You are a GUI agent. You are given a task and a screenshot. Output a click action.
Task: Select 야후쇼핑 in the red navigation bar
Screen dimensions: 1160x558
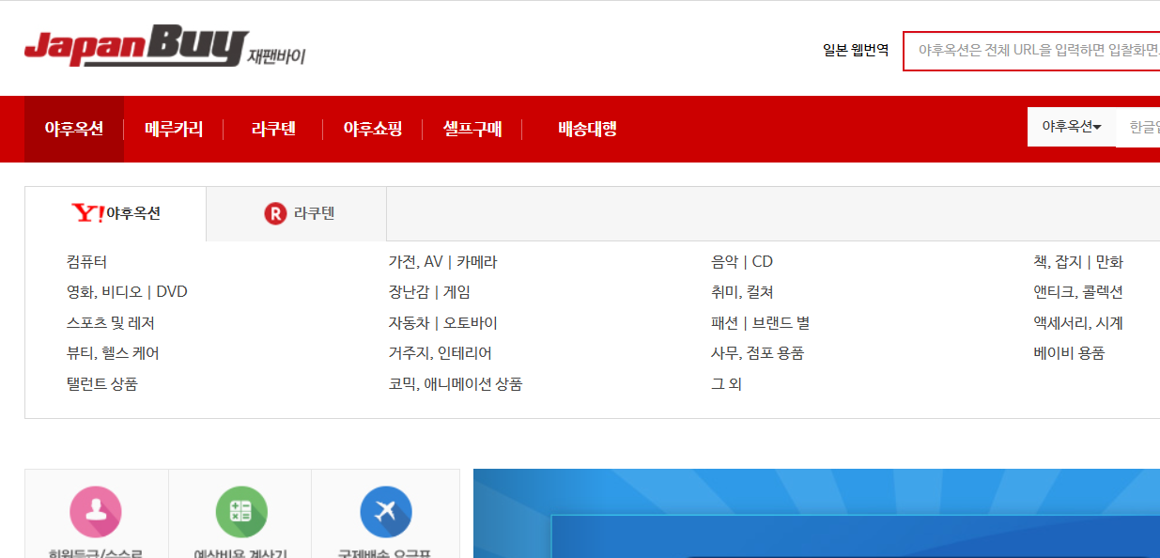pos(373,129)
